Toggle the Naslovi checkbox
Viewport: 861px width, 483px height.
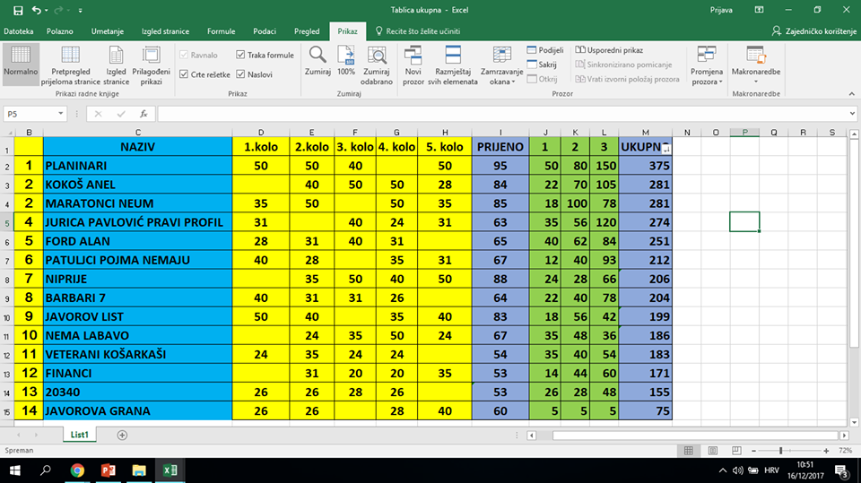coord(240,74)
